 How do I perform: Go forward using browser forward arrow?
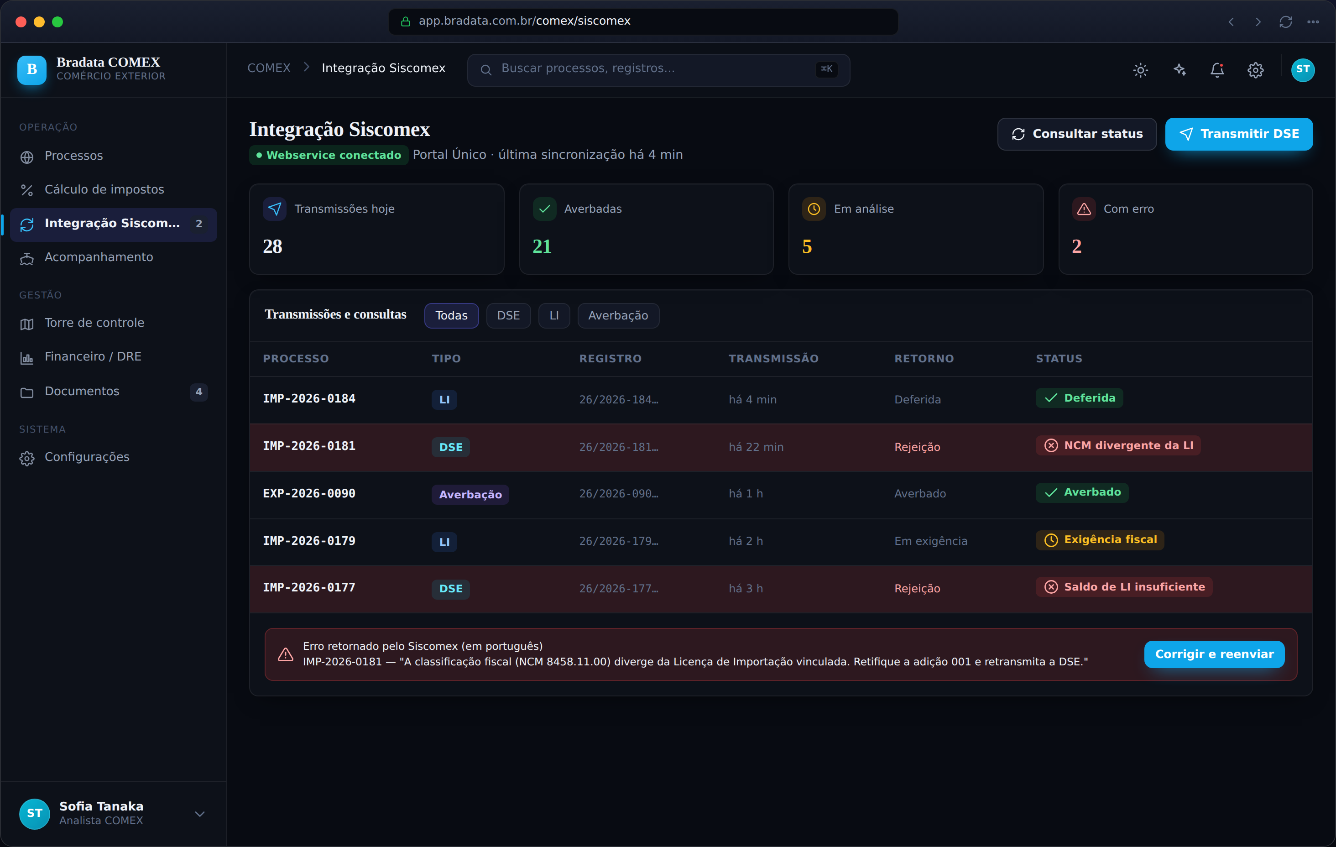point(1258,22)
